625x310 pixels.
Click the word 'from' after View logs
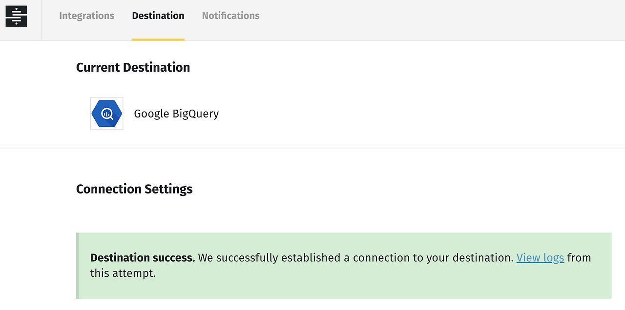click(579, 258)
